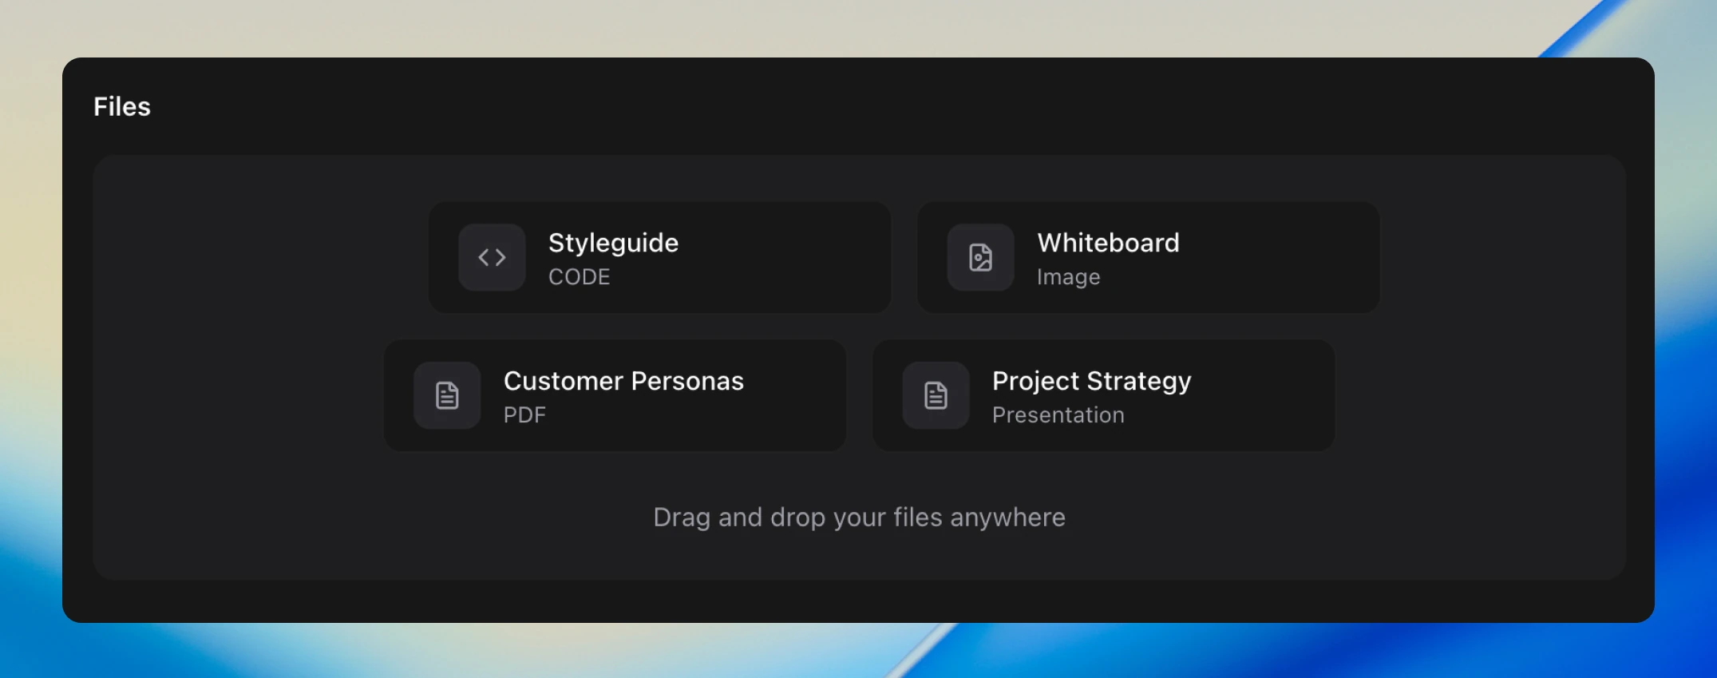Click the code brackets icon beside Styleguide
Viewport: 1717px width, 678px height.
tap(492, 257)
